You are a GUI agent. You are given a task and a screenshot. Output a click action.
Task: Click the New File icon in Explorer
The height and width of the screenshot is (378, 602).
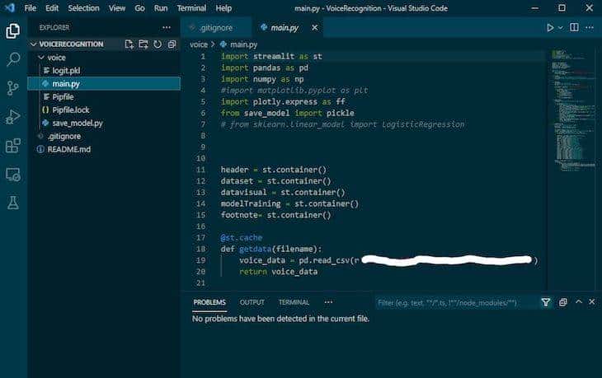[x=129, y=44]
